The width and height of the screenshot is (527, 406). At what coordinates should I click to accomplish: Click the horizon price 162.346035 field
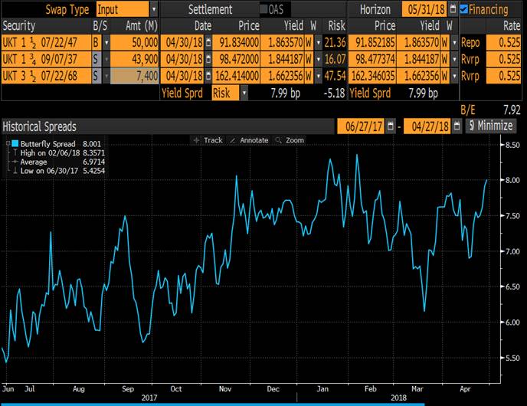pyautogui.click(x=372, y=76)
